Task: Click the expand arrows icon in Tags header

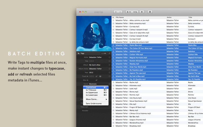Action: tap(109, 54)
